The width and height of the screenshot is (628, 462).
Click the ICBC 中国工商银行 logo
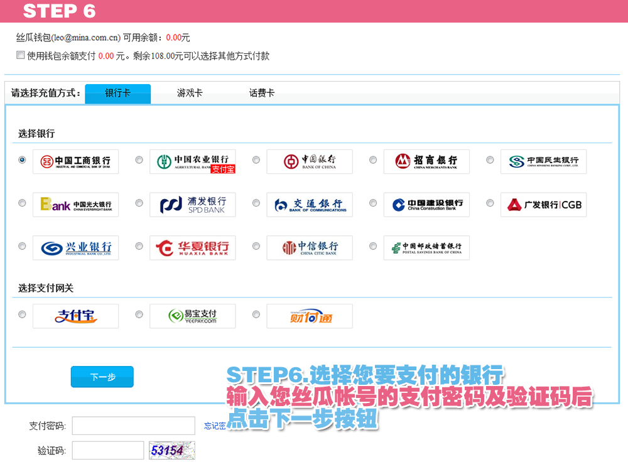(x=76, y=161)
